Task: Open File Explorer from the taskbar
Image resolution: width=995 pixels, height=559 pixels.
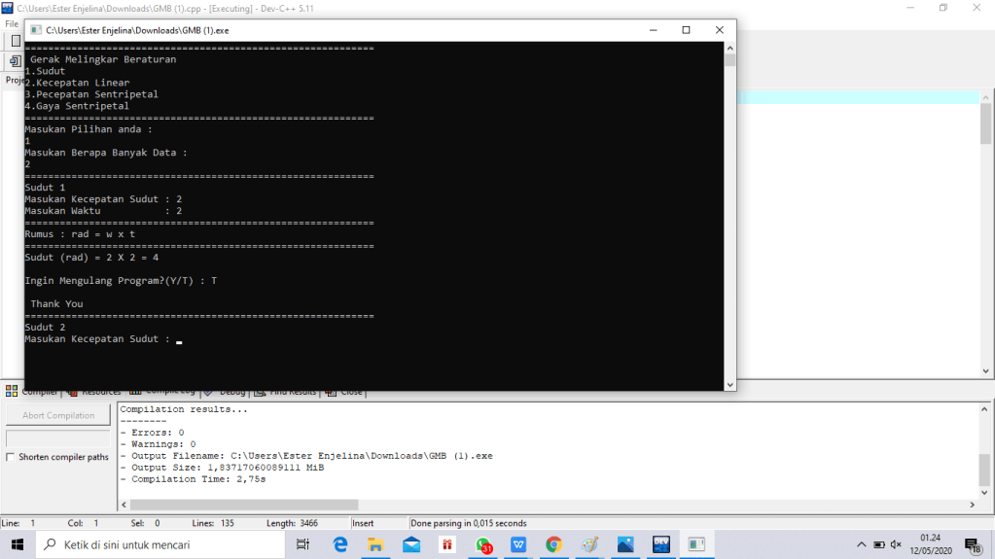Action: (x=375, y=544)
